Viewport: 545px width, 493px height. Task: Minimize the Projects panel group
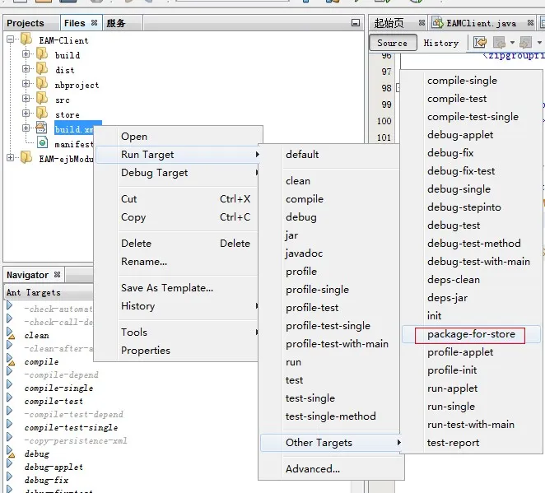click(x=355, y=23)
